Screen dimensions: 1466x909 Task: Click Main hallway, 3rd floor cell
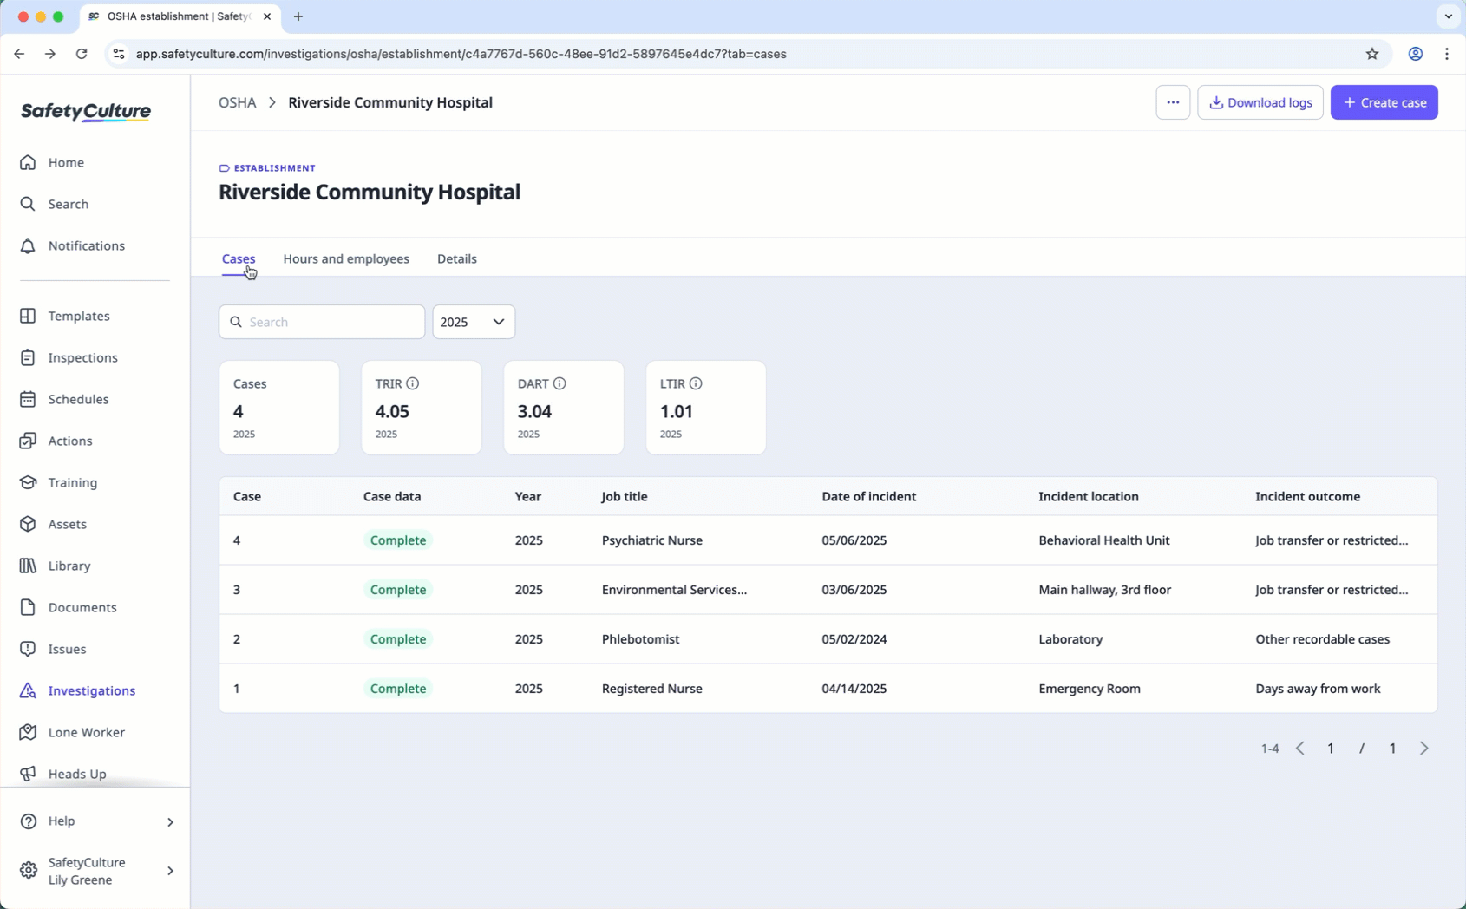[x=1104, y=590]
